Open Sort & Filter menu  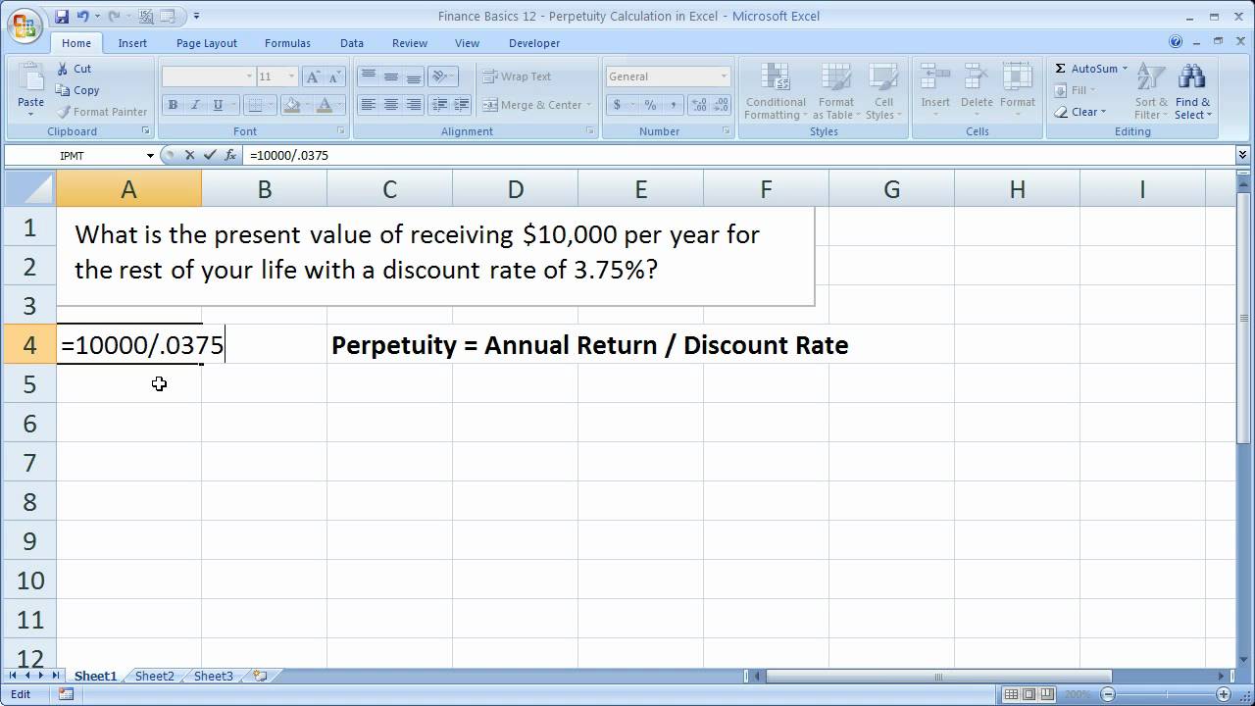pos(1151,92)
